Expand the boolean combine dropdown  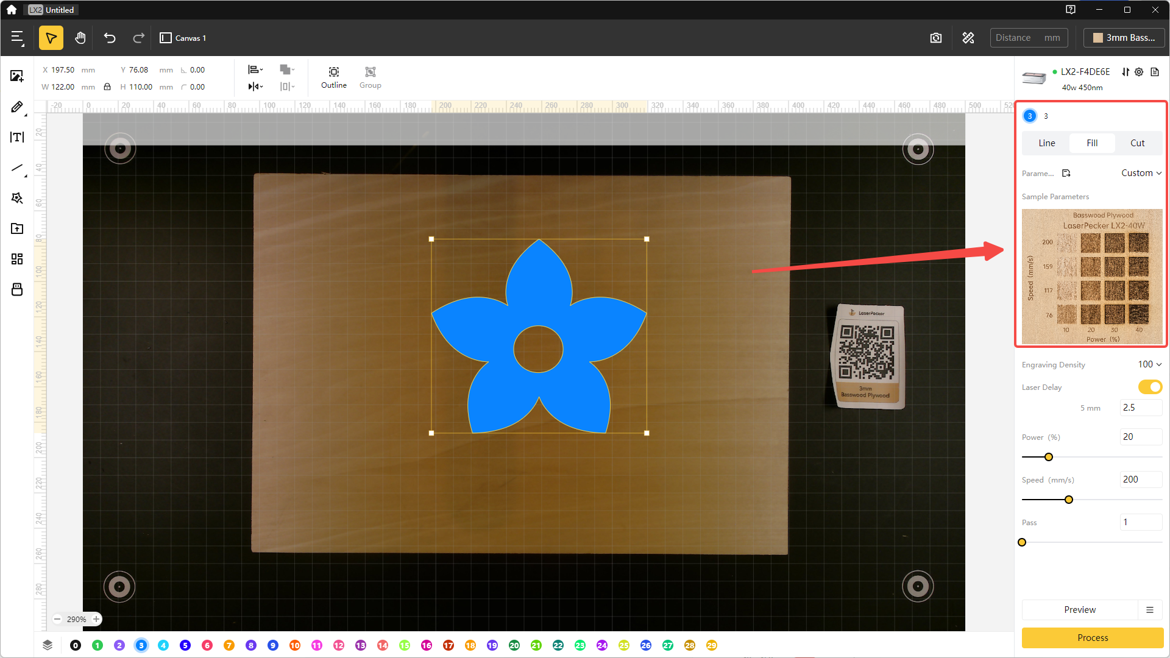tap(287, 69)
